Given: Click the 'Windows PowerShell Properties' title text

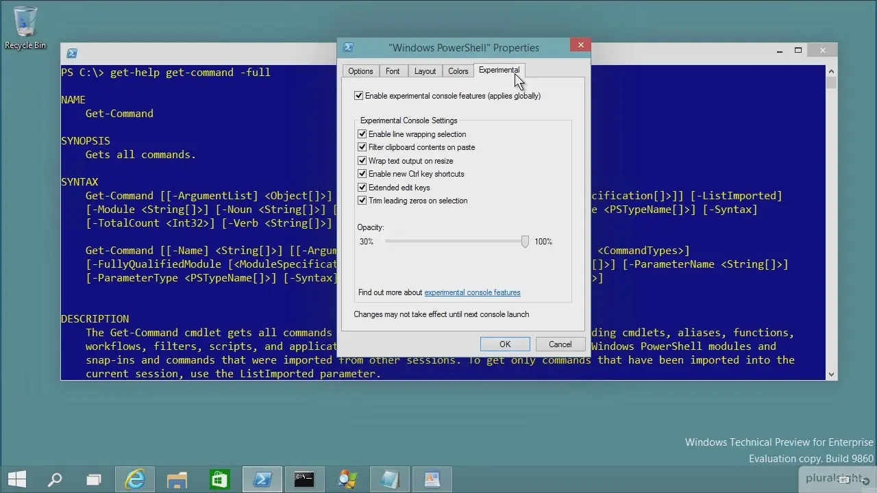Looking at the screenshot, I should 464,48.
